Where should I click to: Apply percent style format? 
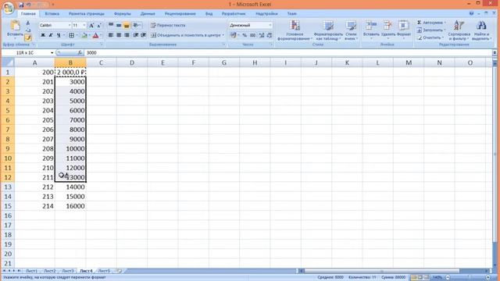[x=245, y=35]
